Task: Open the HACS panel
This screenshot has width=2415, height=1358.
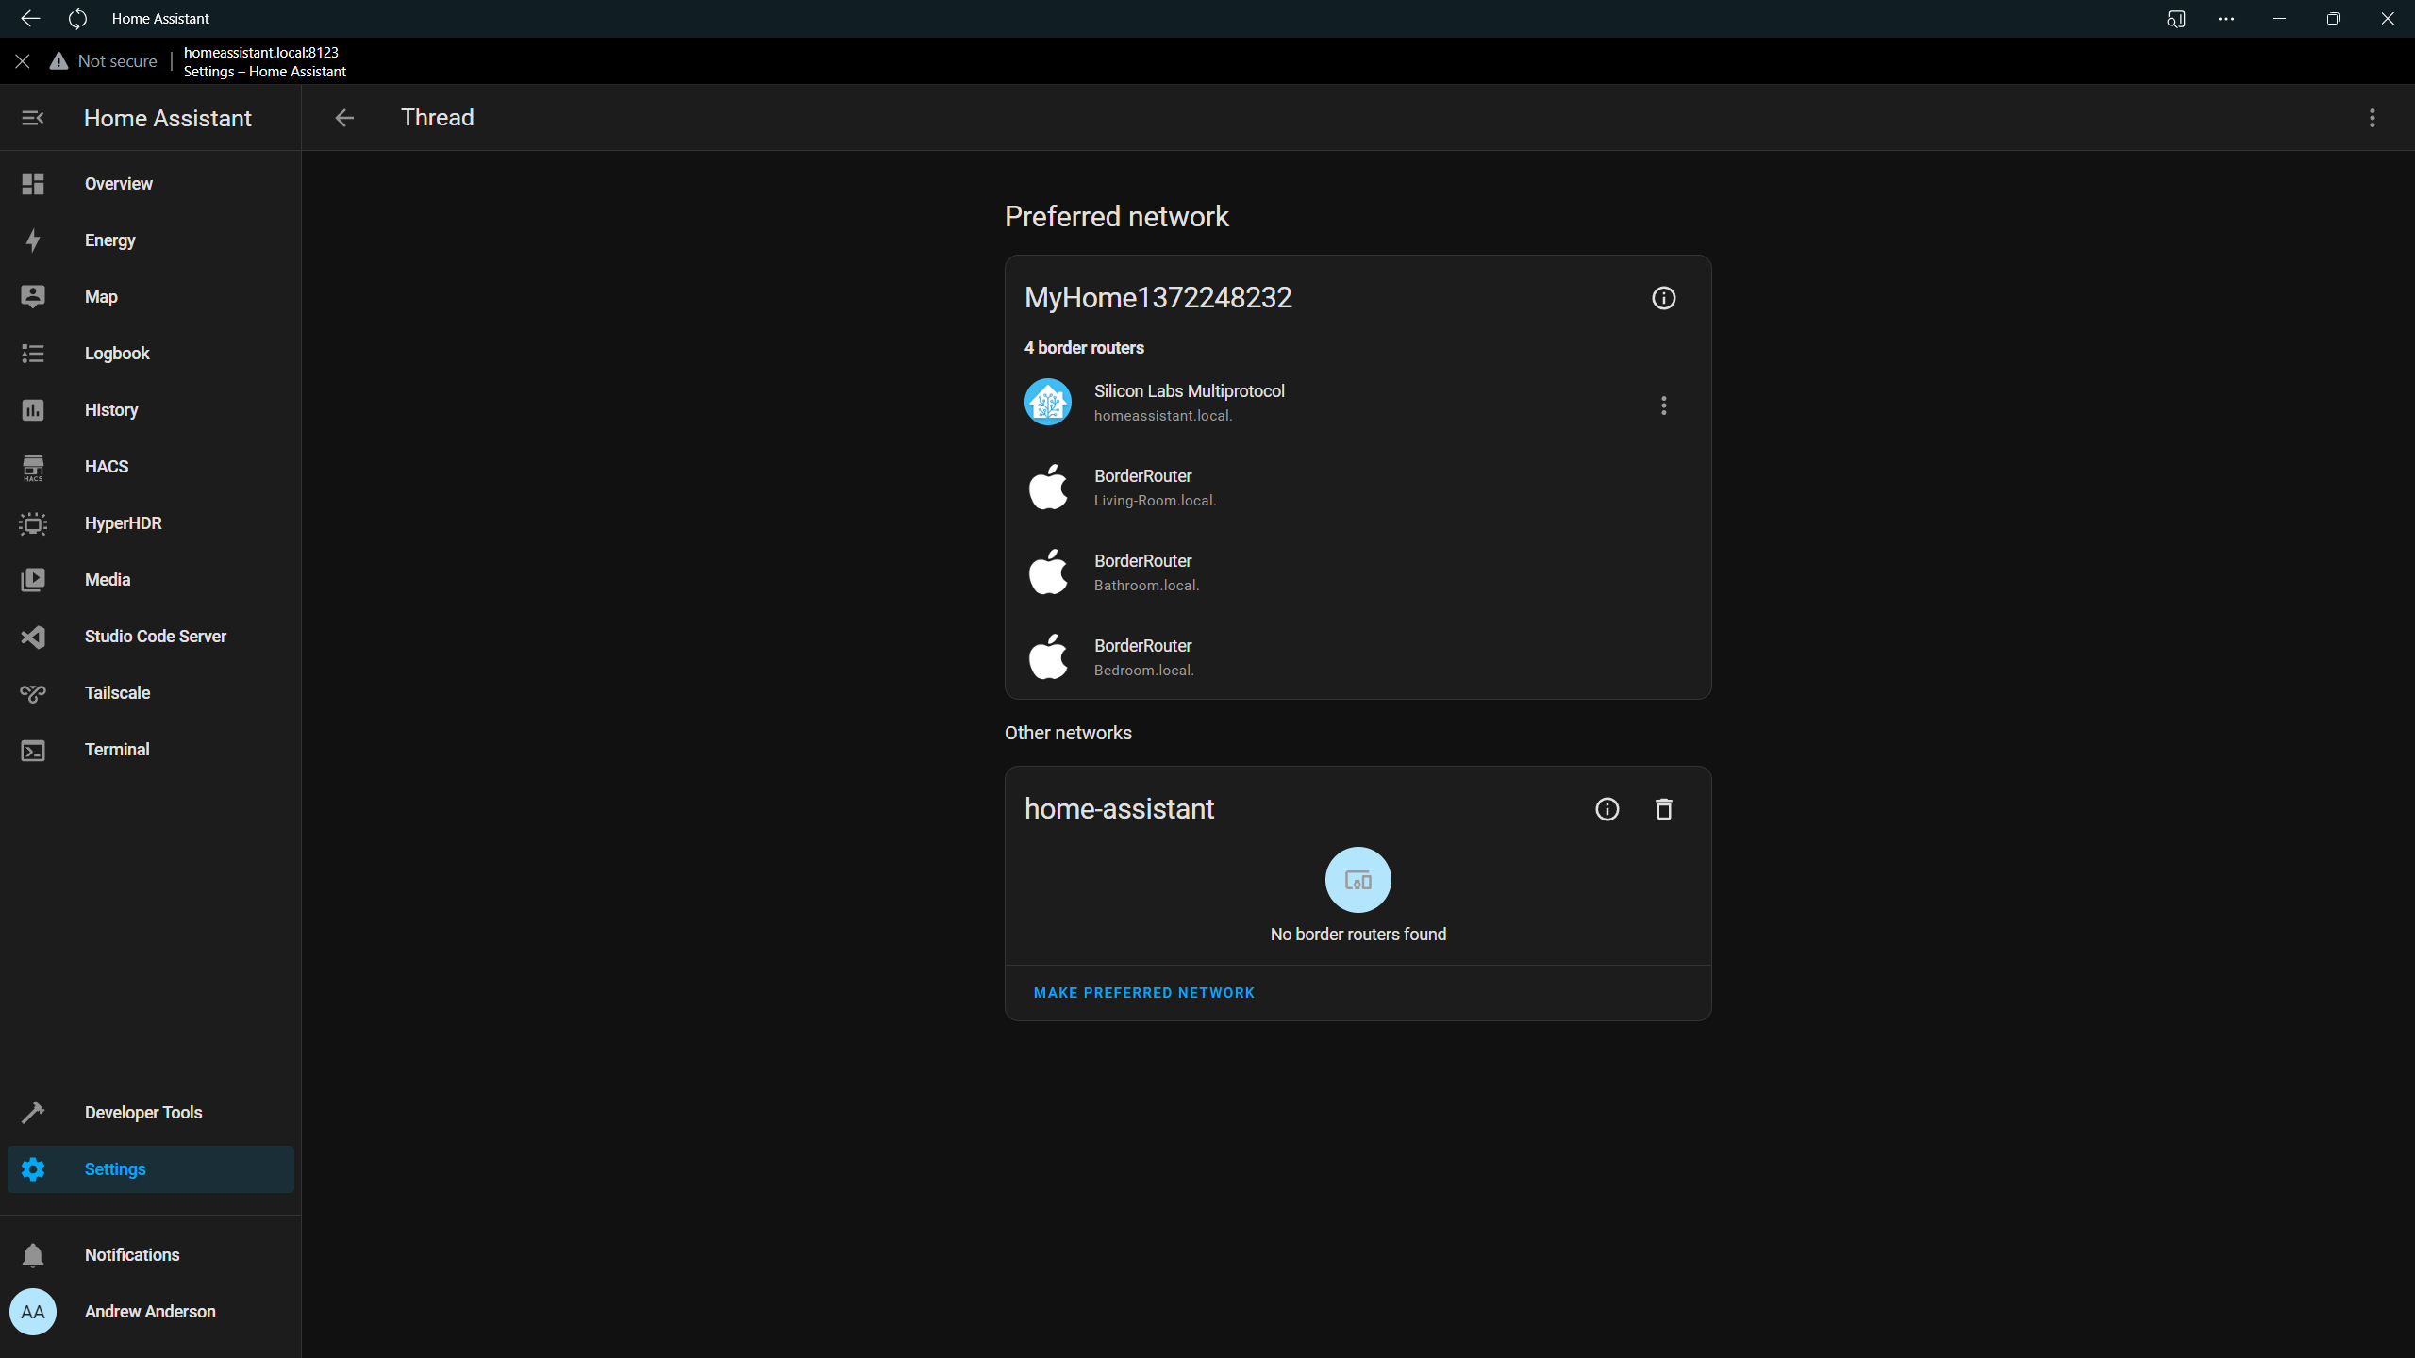Action: point(106,466)
